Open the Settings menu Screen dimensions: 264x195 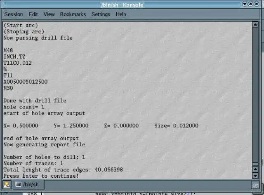tap(101, 14)
